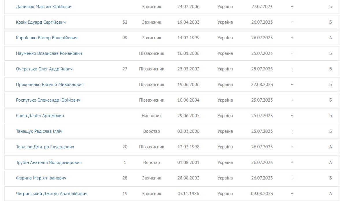Open Данилюк Максим Юрійович player profile
The height and width of the screenshot is (202, 342).
44,7
